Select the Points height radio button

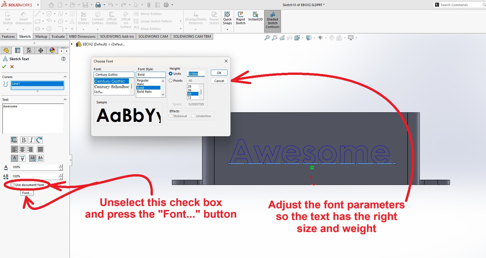[x=171, y=81]
